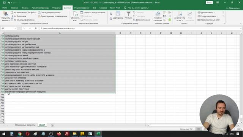Expand the Разгруппировать dropdown arrow
The image size is (243, 137).
coord(218,16)
